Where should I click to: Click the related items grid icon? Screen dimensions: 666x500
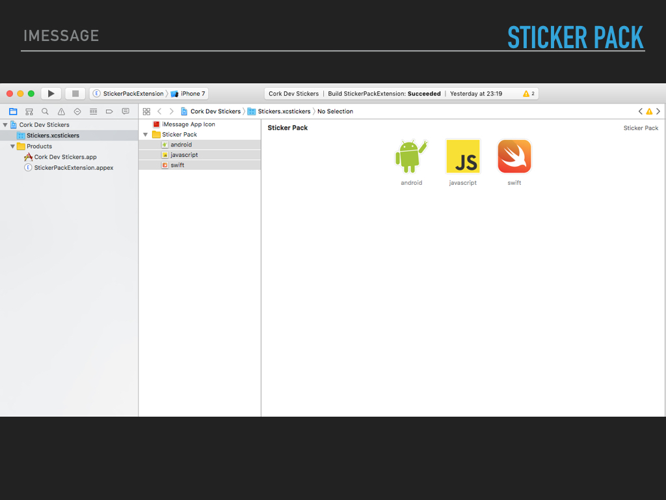click(x=146, y=111)
